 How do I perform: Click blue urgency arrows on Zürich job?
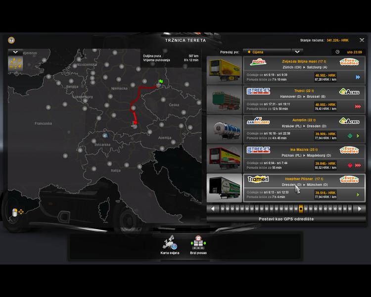(358, 77)
